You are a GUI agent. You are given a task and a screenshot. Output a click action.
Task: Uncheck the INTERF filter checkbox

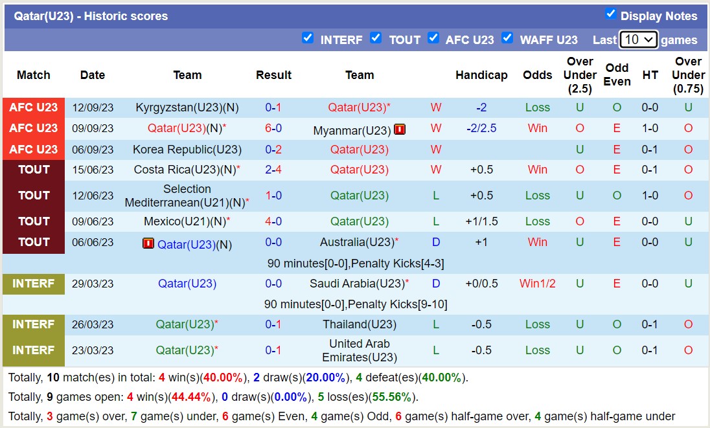pyautogui.click(x=308, y=38)
